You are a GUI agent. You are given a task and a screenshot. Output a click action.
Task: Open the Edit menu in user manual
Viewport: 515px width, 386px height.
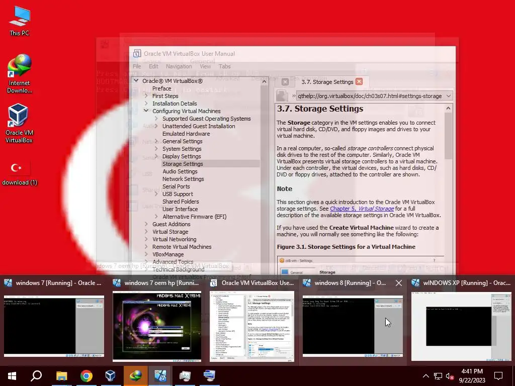point(153,66)
